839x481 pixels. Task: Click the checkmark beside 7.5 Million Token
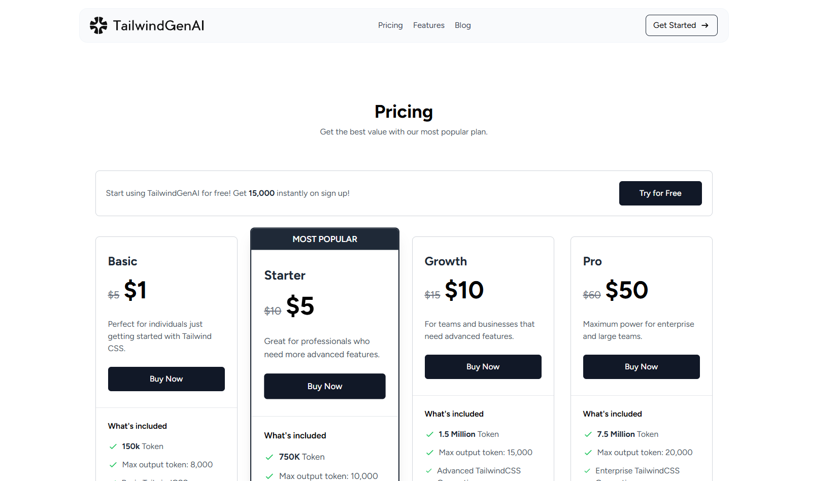tap(588, 434)
